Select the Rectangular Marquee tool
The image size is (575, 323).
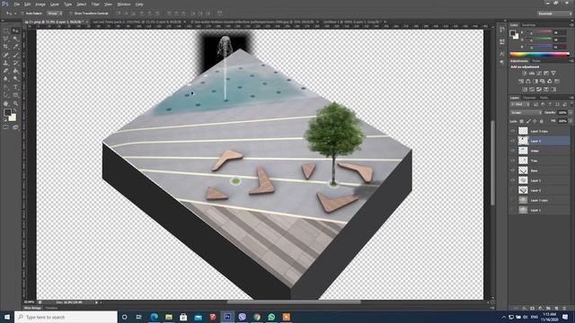6,31
